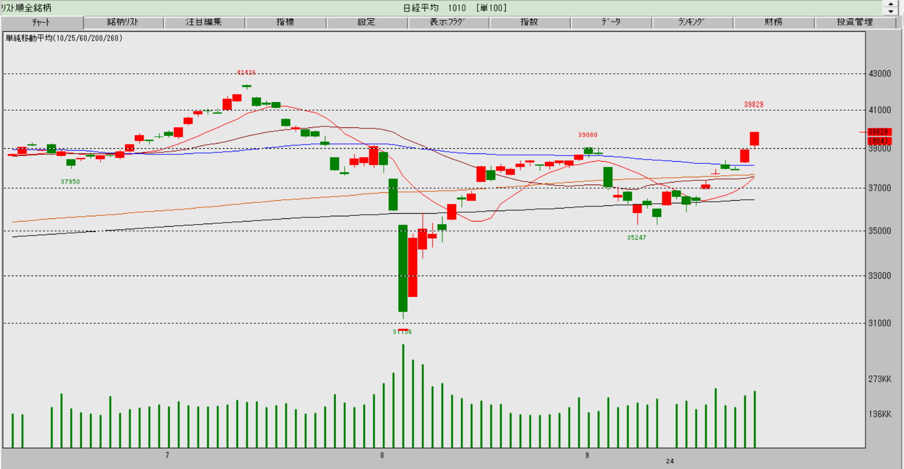Open the ランキング tab

click(x=692, y=22)
